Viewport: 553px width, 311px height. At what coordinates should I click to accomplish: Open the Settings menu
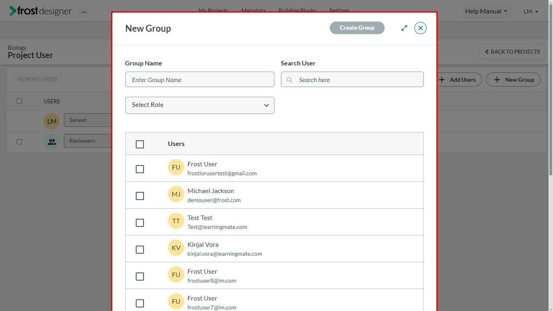(x=340, y=10)
